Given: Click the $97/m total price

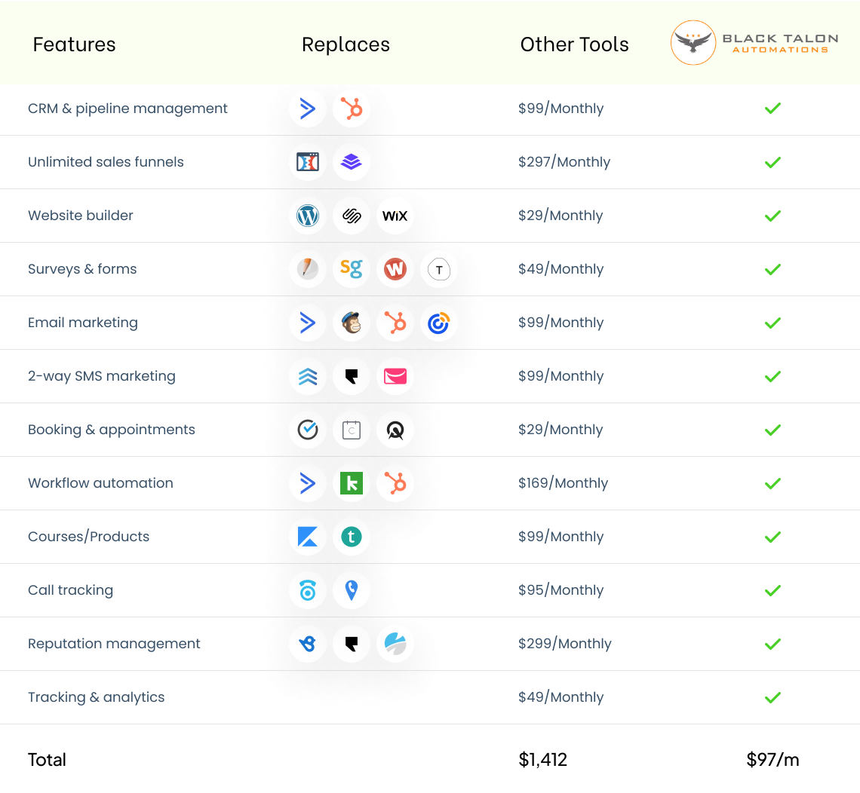Looking at the screenshot, I should [x=772, y=760].
